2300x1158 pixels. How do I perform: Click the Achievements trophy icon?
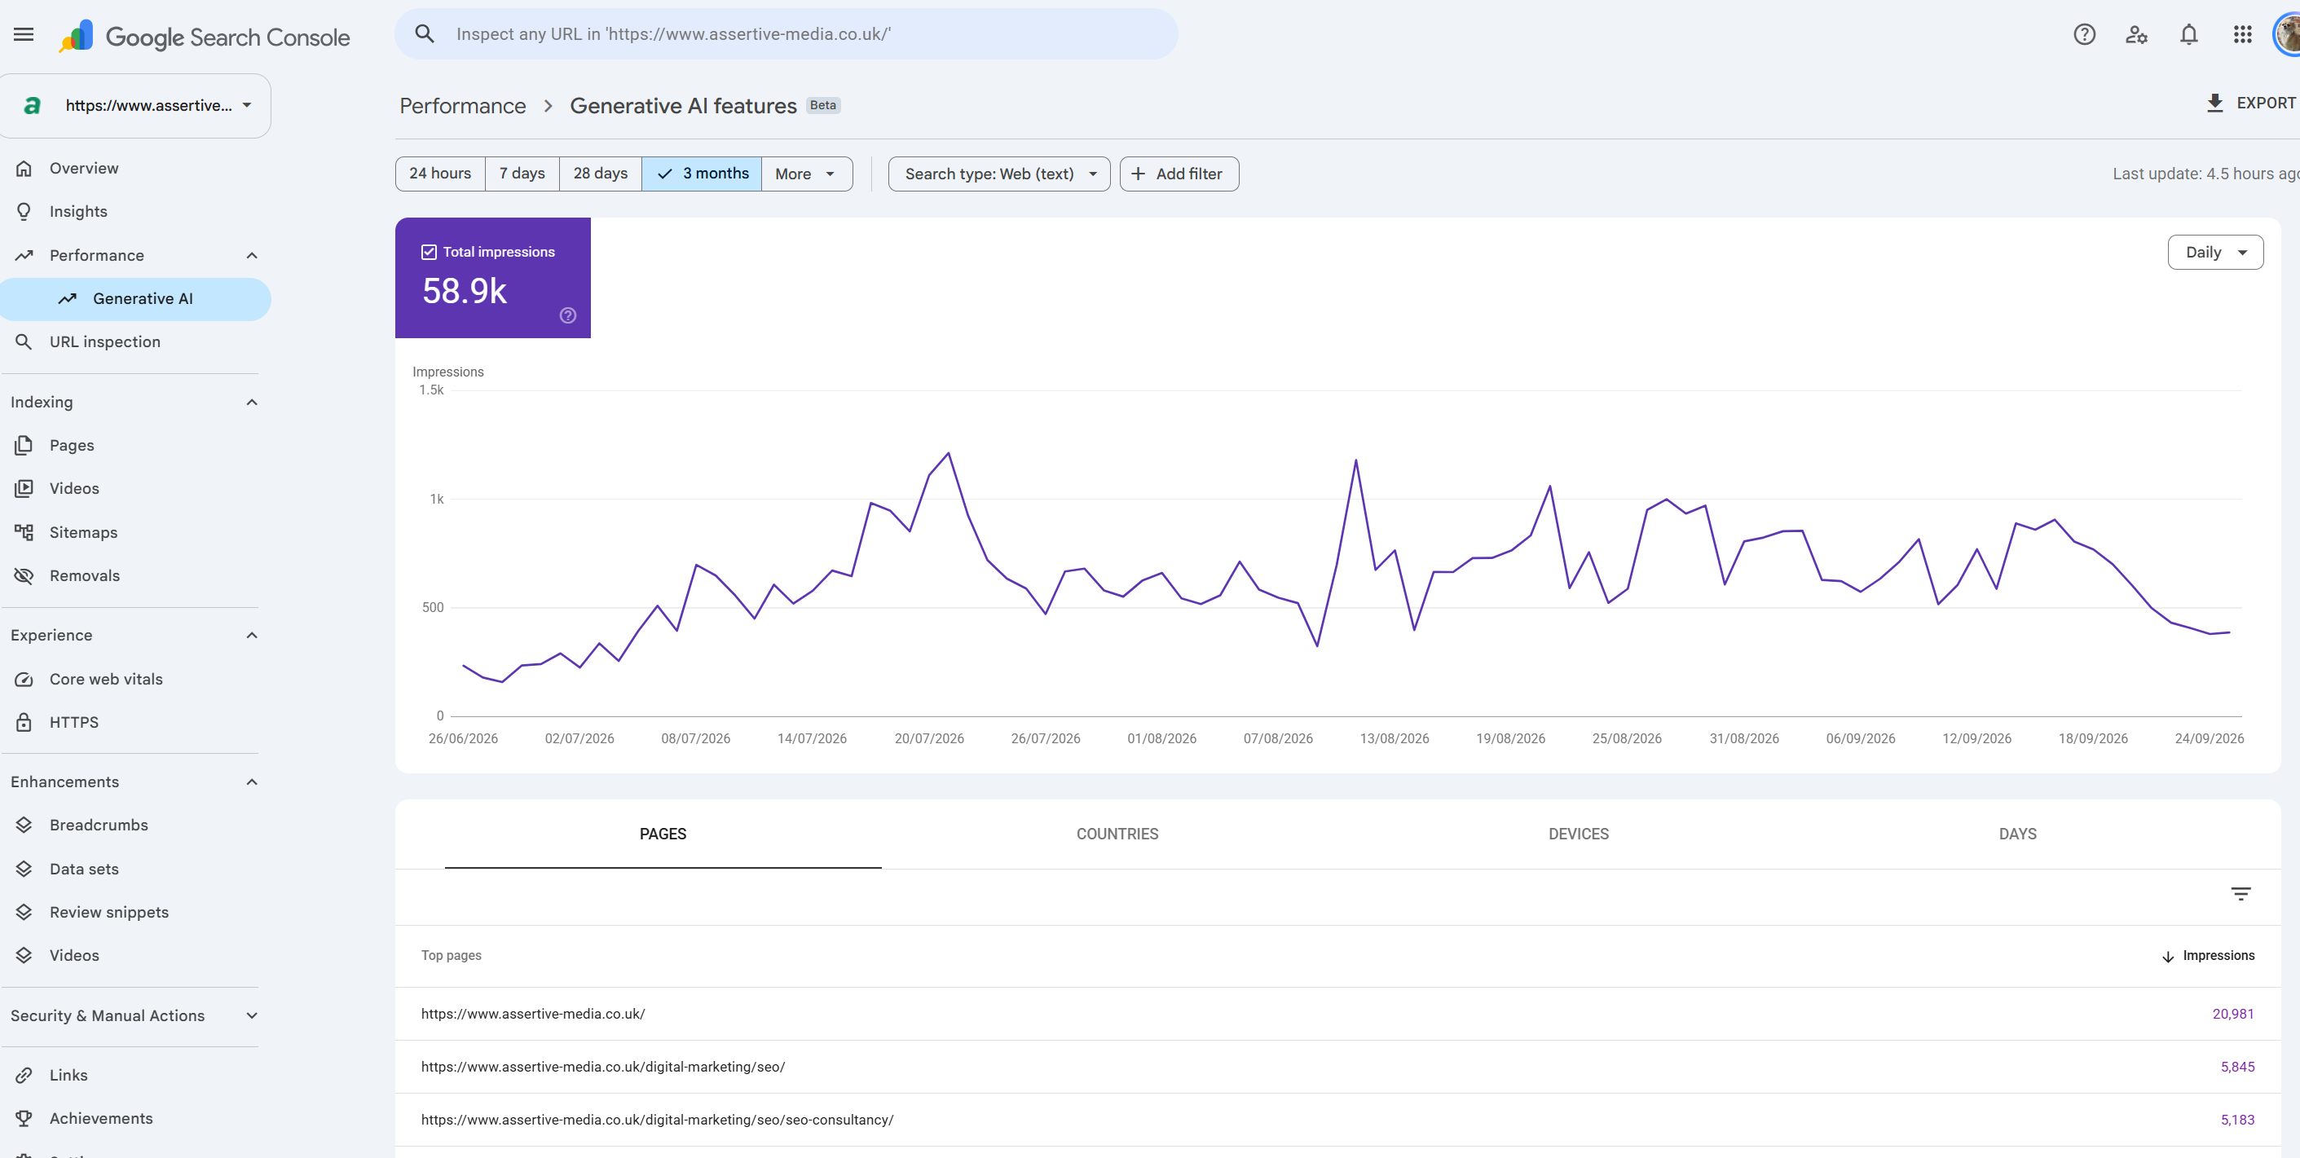[24, 1119]
